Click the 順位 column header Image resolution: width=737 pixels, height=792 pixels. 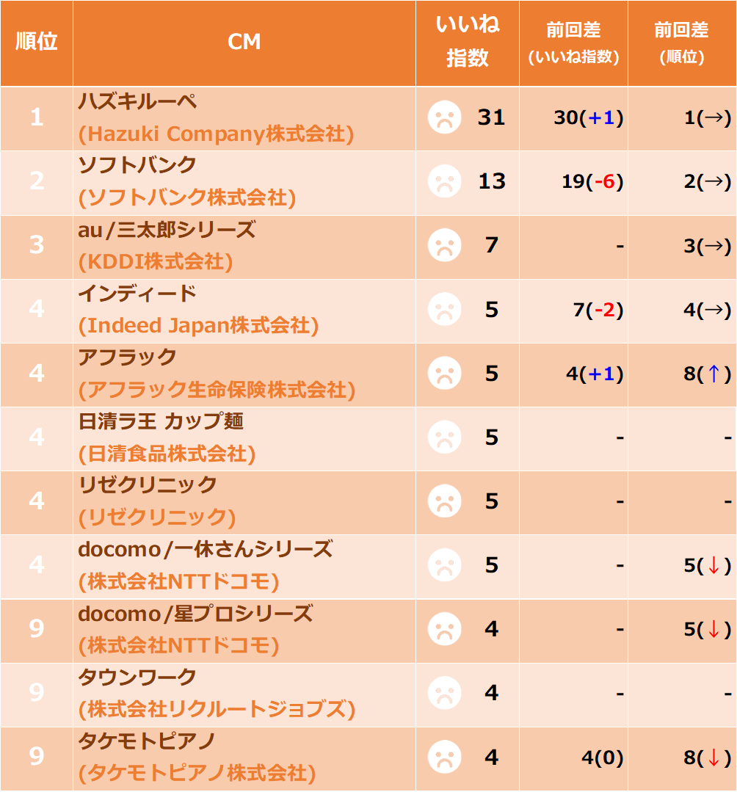pos(37,41)
